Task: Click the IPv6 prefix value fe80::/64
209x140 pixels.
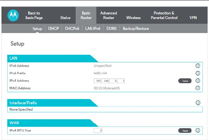Action: pyautogui.click(x=100, y=73)
